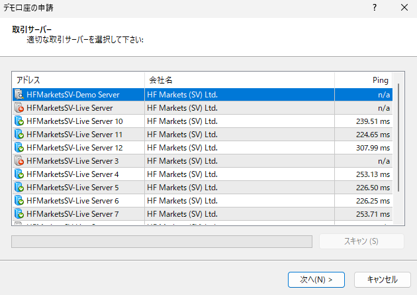417x295 pixels.
Task: Click the スキャン (S) button
Action: [x=361, y=241]
